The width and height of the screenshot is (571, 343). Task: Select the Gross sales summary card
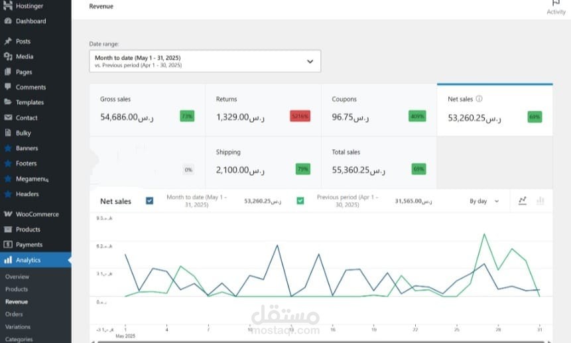[x=147, y=109]
